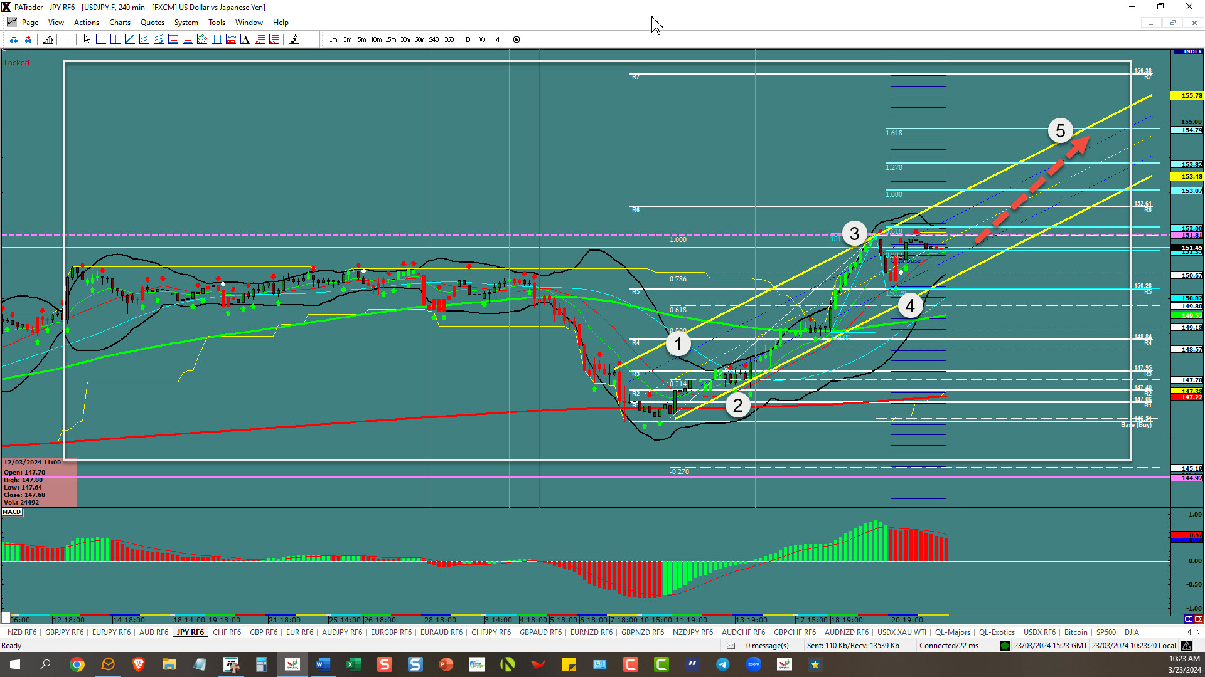Click the MACD indicator label
This screenshot has width=1205, height=677.
[x=12, y=512]
